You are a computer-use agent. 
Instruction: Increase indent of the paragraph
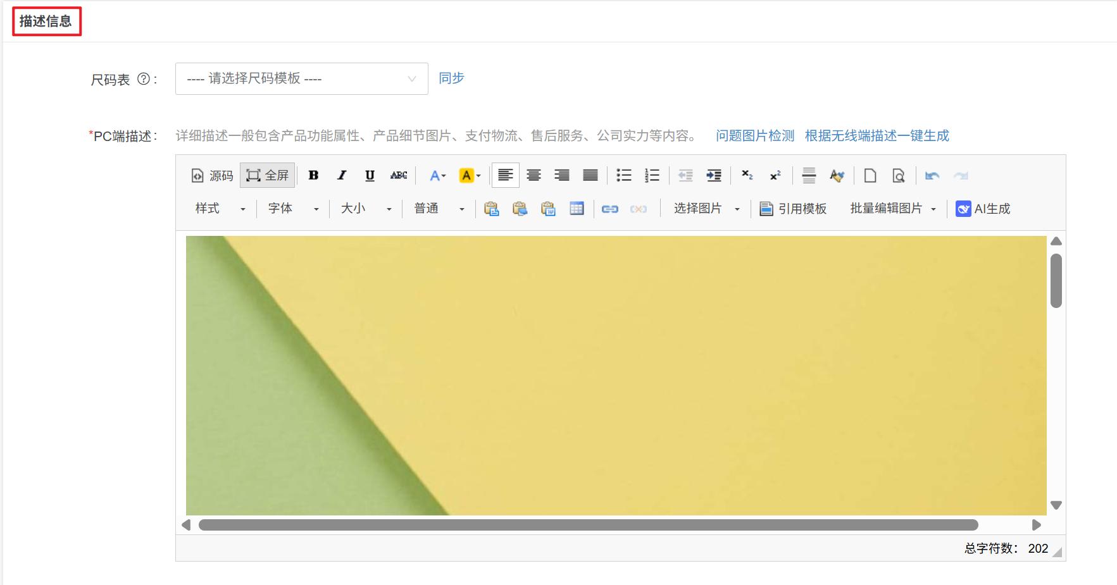(714, 176)
